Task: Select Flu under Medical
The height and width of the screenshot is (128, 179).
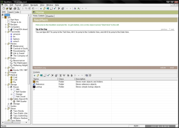Action: tap(15, 82)
